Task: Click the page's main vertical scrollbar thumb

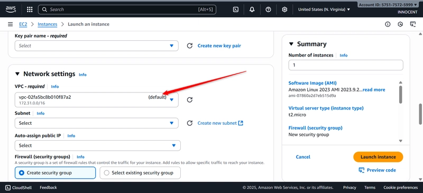Action: [x=420, y=114]
